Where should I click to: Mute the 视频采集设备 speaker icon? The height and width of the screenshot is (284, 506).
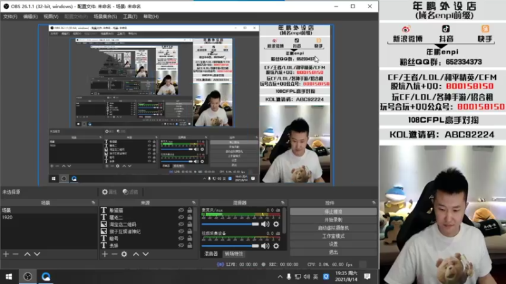tap(265, 246)
